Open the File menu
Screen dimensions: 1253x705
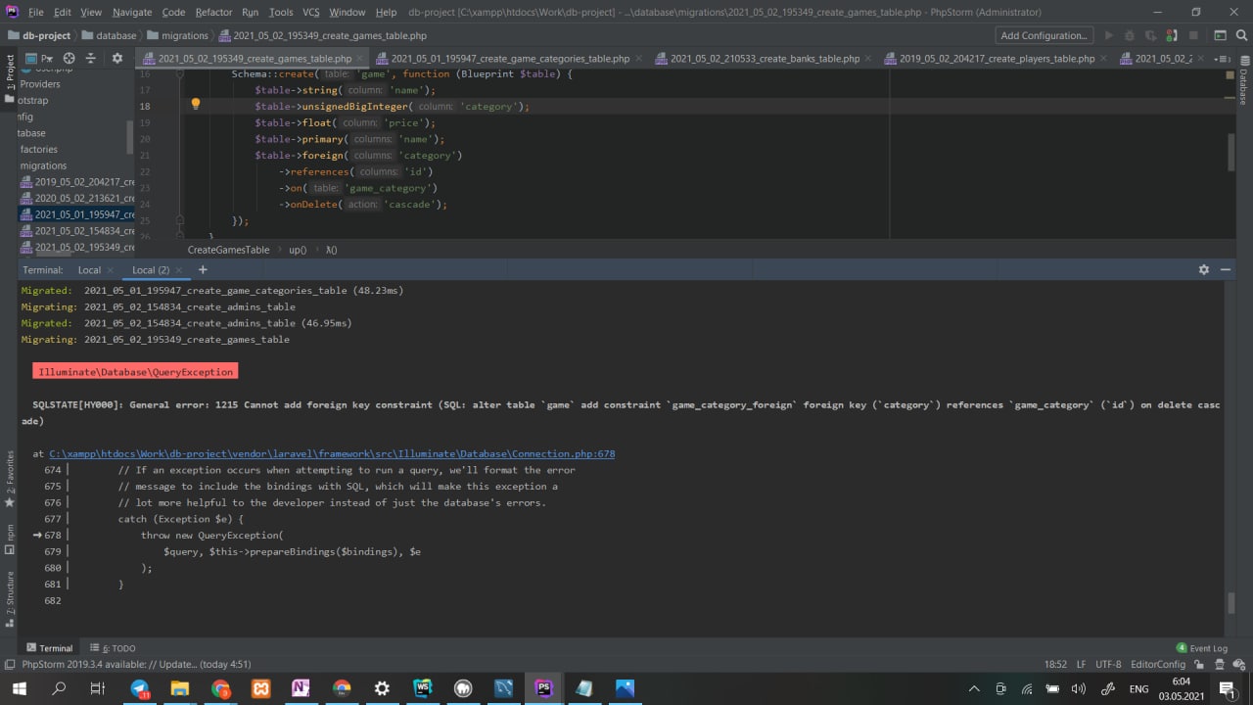tap(36, 12)
